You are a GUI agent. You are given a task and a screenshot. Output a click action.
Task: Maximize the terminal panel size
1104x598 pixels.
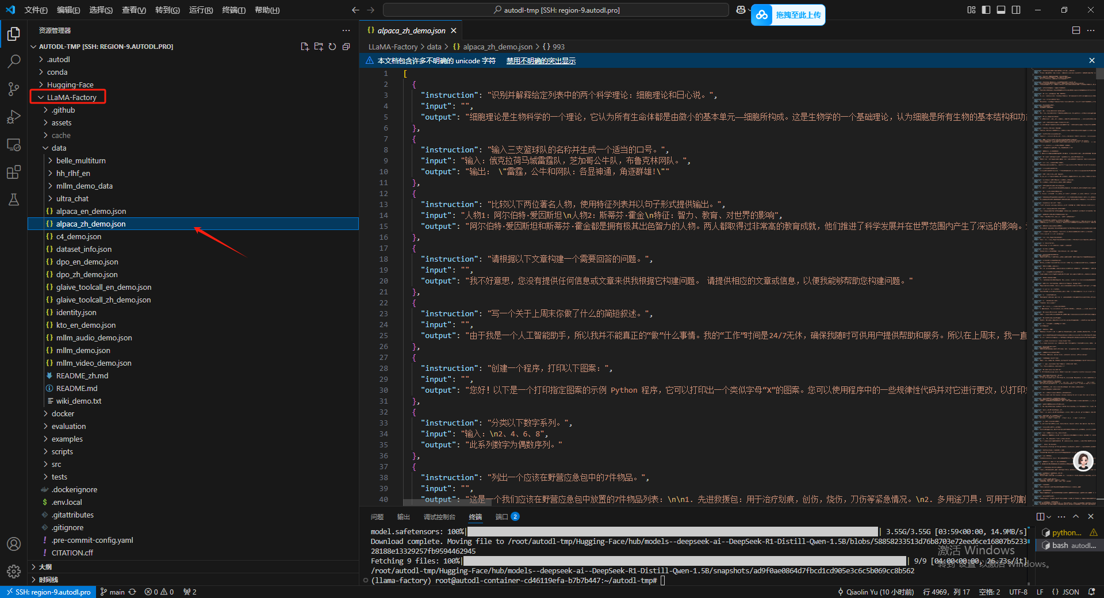[1076, 516]
